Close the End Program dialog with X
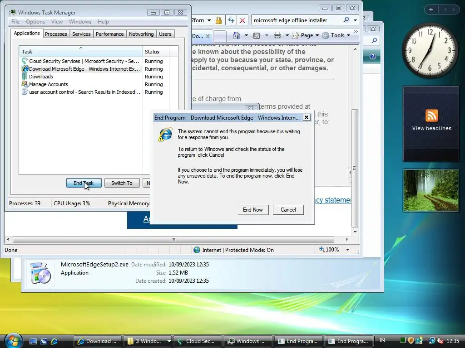This screenshot has height=348, width=465. click(x=307, y=117)
